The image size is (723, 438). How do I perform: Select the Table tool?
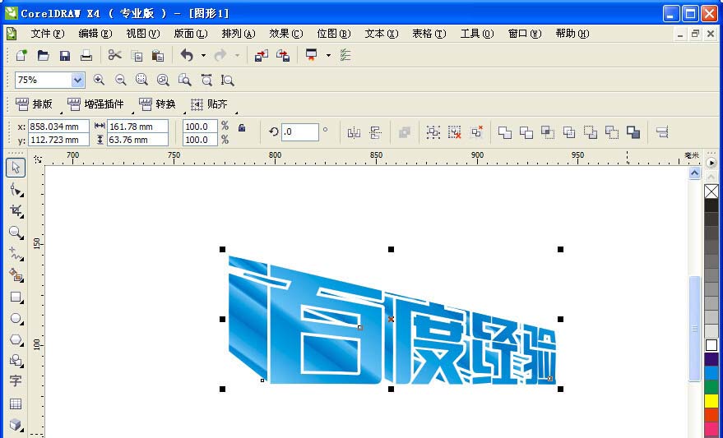(16, 404)
